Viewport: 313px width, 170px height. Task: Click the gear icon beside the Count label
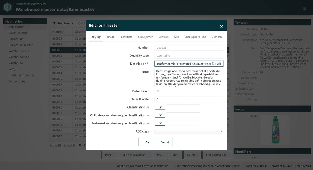80,146
